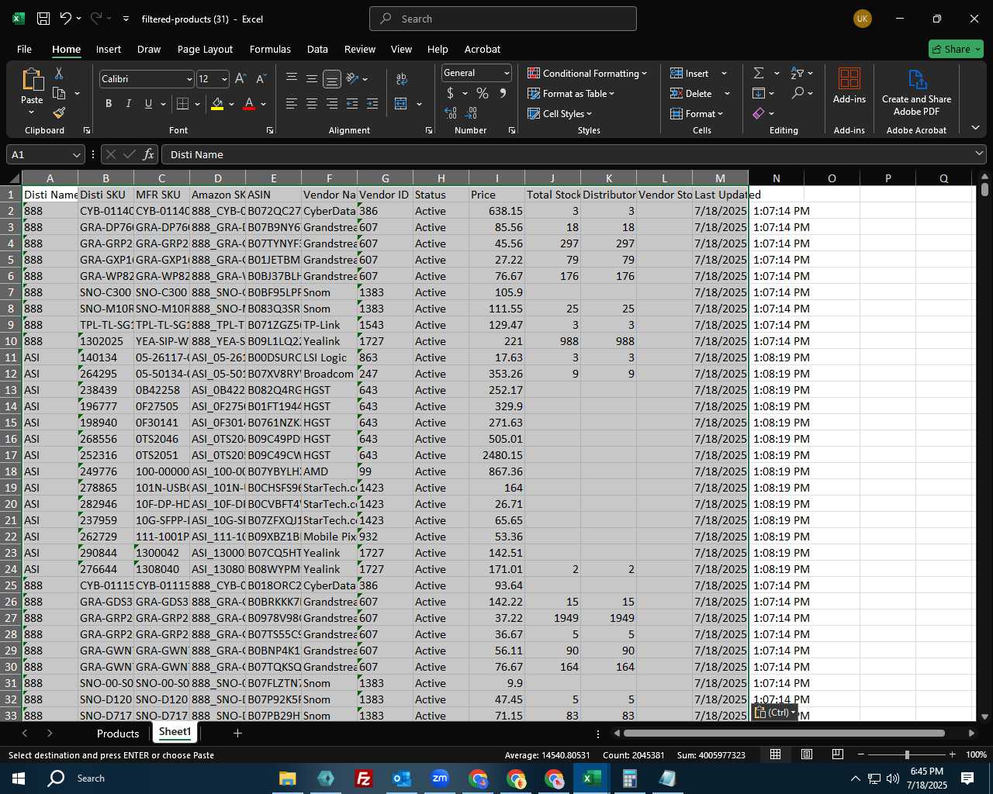Increase font size with large A icon
The image size is (993, 794).
(240, 79)
